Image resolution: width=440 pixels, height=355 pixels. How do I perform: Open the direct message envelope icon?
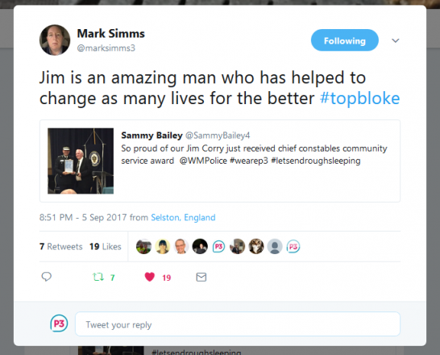pyautogui.click(x=201, y=278)
